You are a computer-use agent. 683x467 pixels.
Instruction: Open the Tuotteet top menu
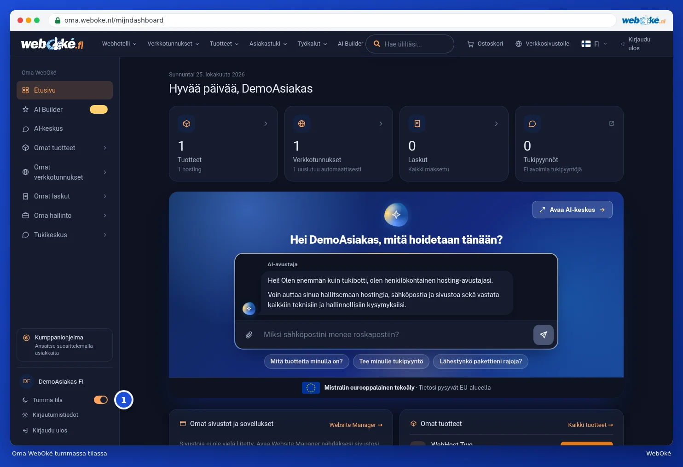224,44
